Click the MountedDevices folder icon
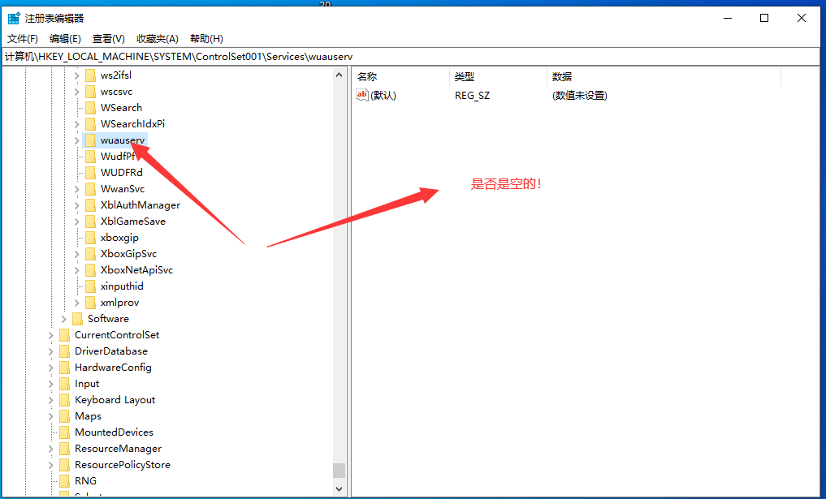Image resolution: width=826 pixels, height=499 pixels. pos(65,432)
